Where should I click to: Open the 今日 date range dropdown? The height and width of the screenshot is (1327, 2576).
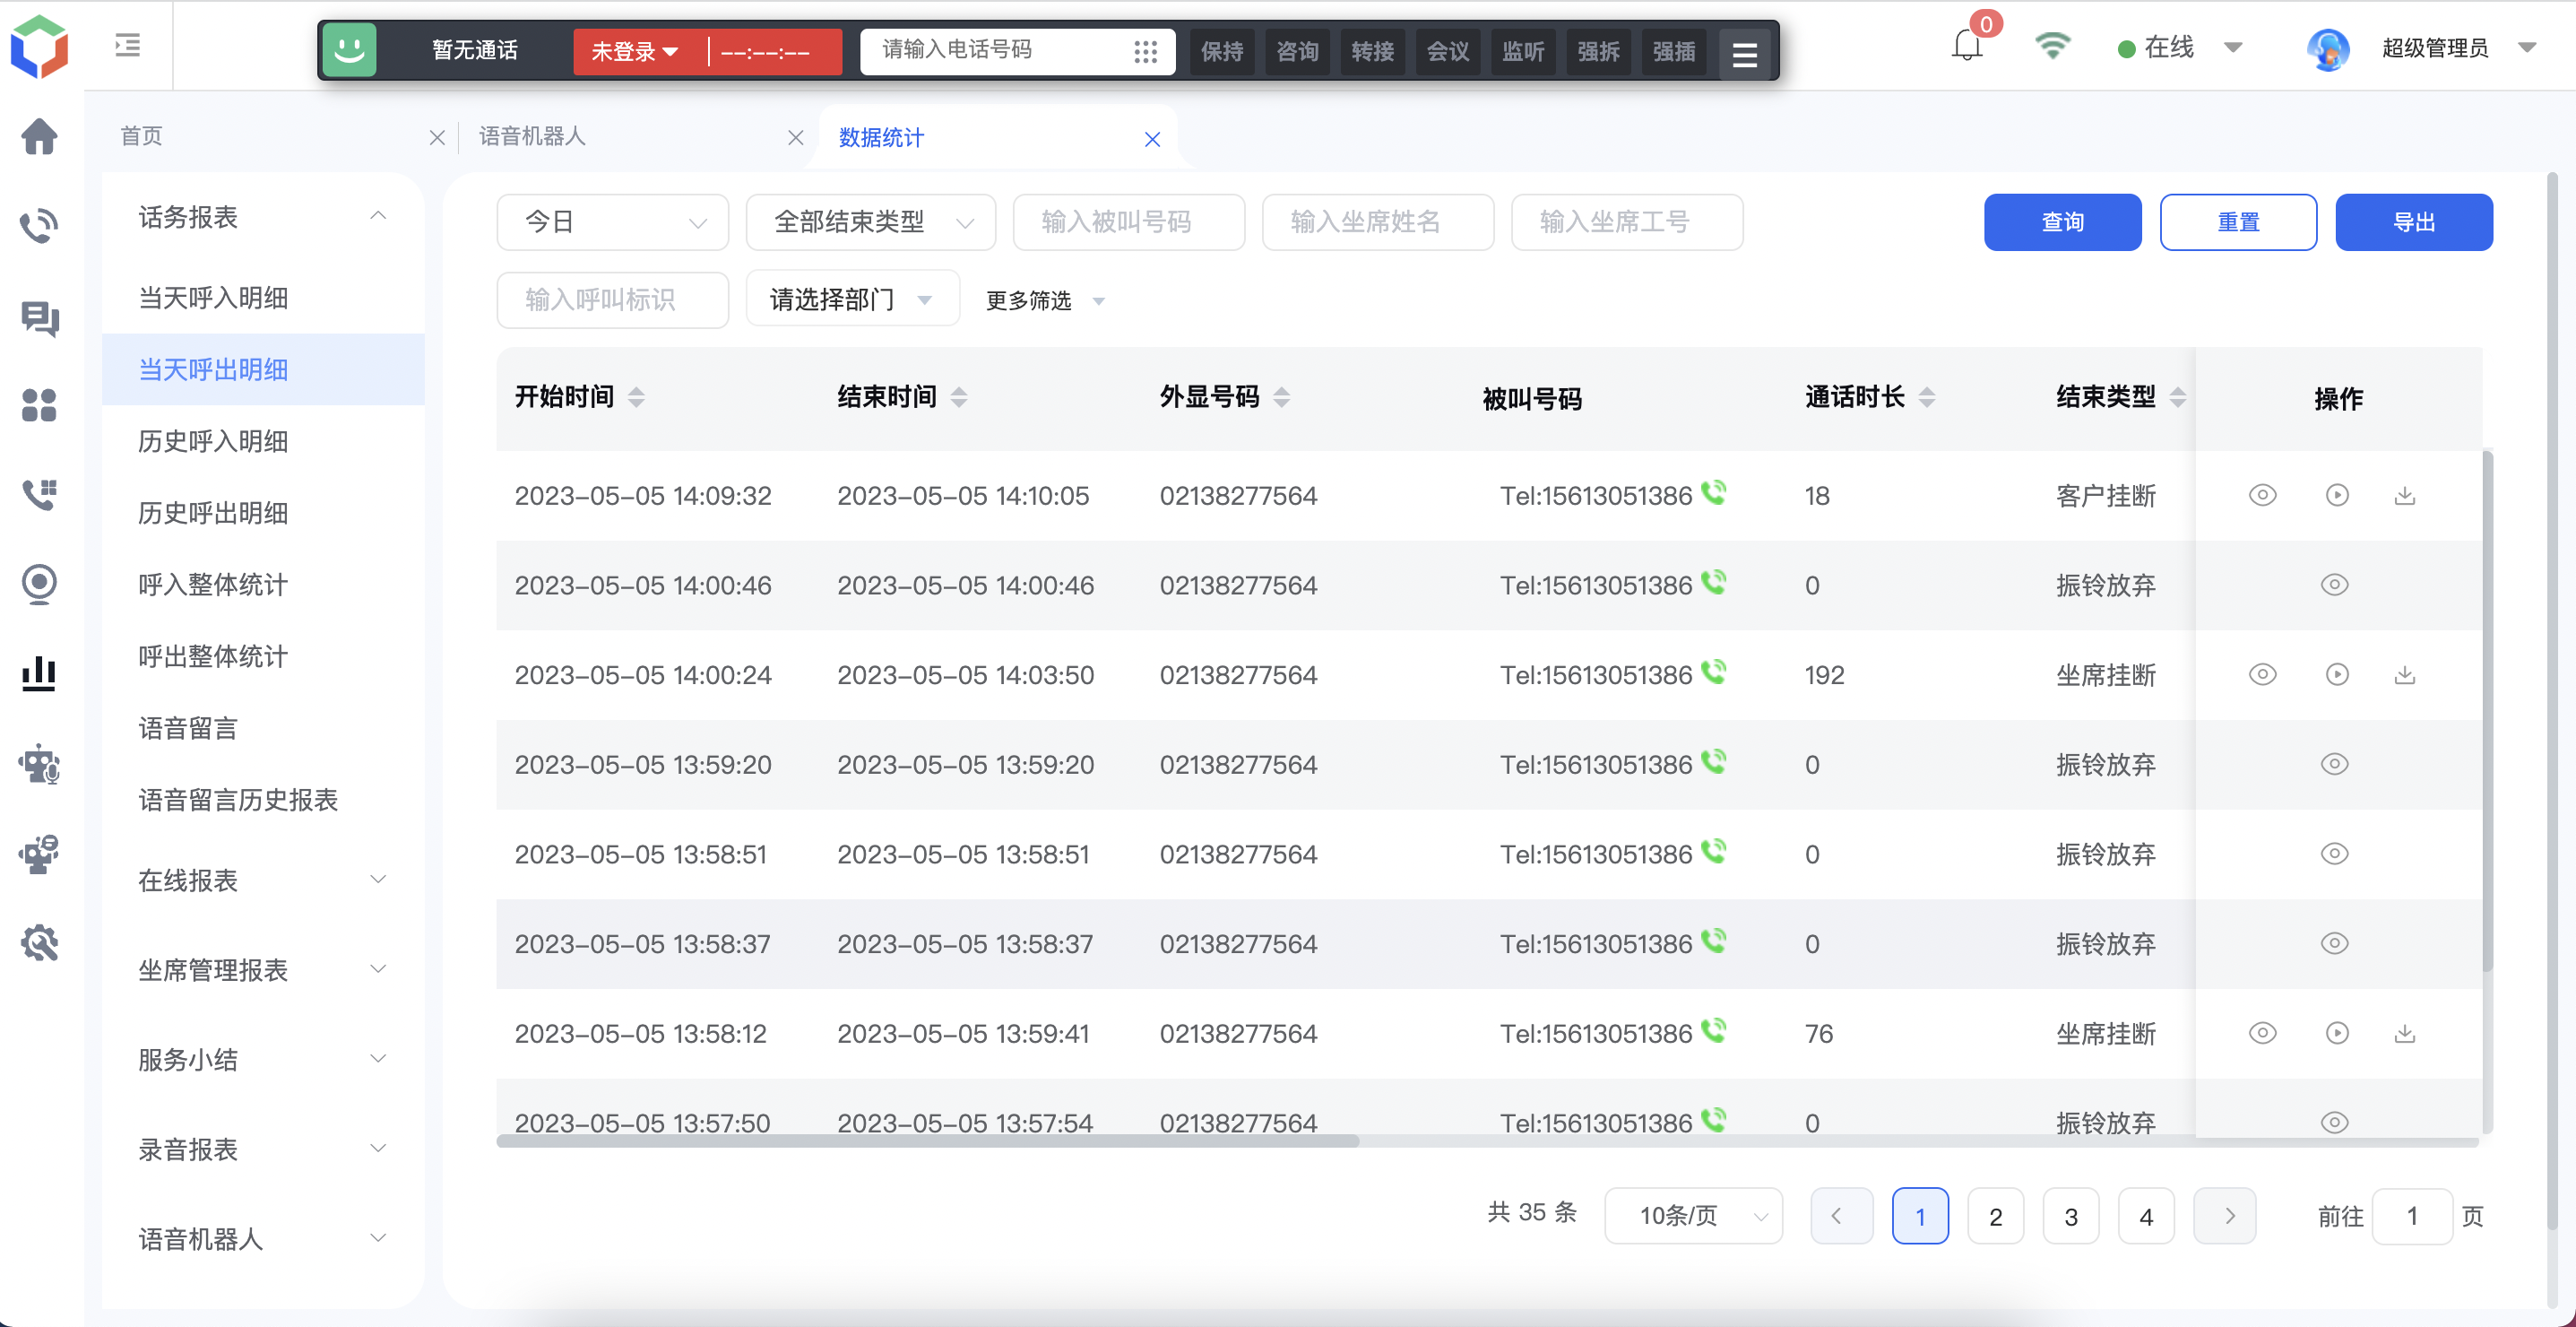pyautogui.click(x=612, y=222)
